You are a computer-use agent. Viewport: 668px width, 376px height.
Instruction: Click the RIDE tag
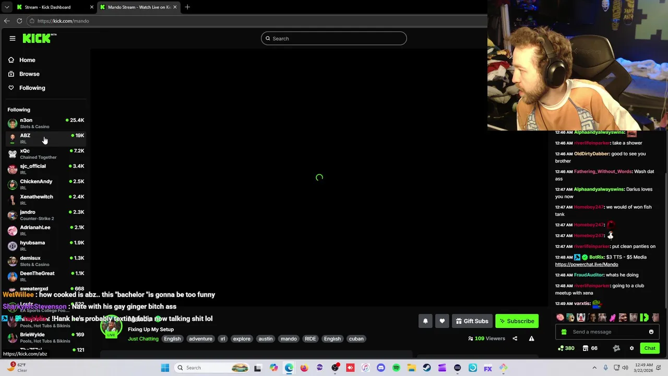click(310, 339)
